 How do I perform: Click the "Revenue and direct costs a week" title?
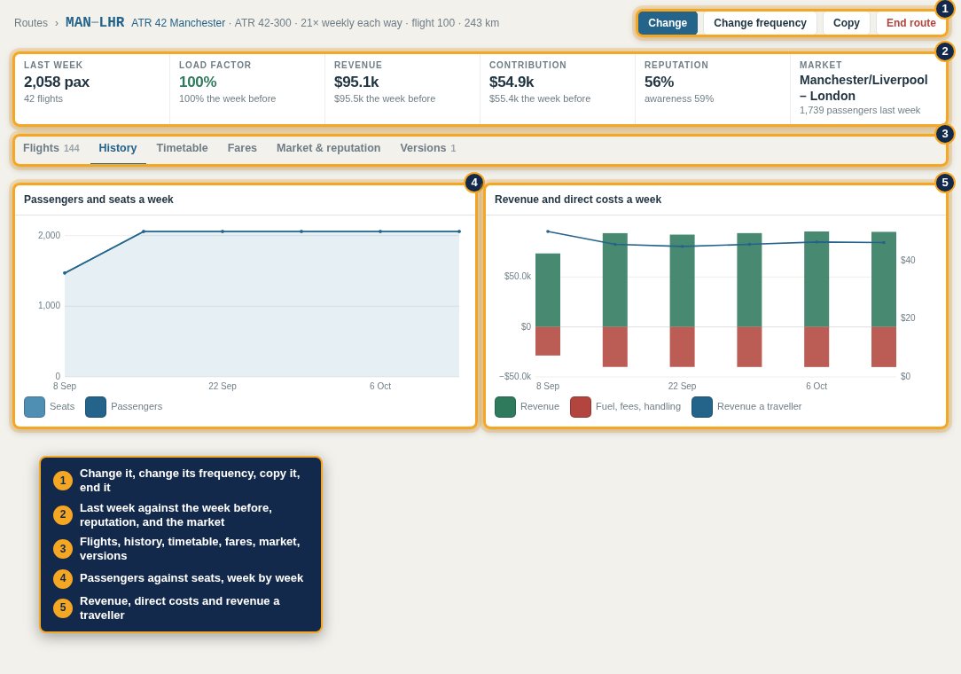pyautogui.click(x=577, y=200)
